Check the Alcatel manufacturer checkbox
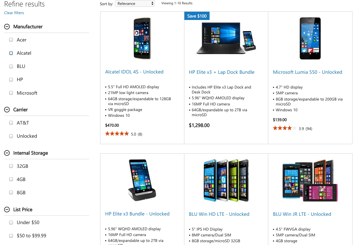This screenshot has width=358, height=245. coord(11,53)
